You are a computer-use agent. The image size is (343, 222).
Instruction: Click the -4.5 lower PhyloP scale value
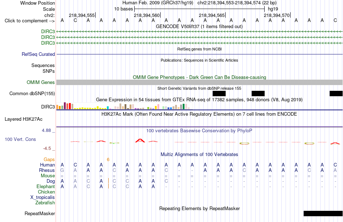(x=47, y=148)
